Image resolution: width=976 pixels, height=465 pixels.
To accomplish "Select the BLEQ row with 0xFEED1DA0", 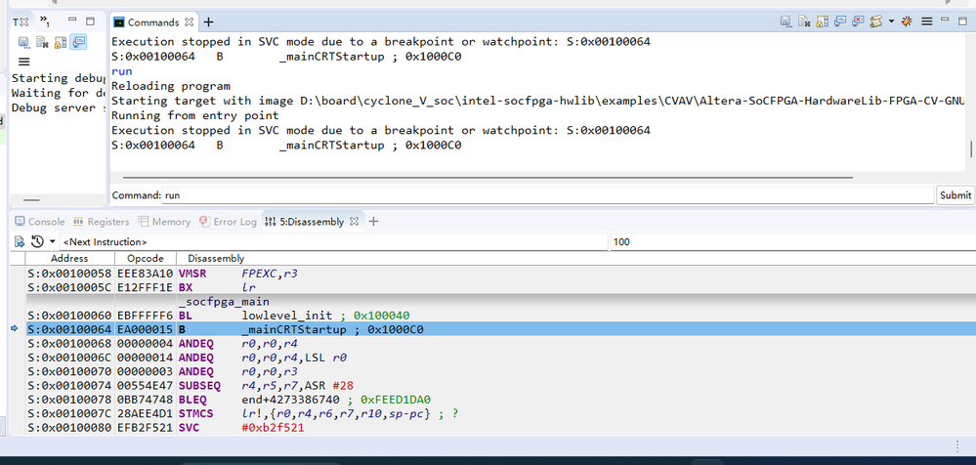I will point(500,400).
